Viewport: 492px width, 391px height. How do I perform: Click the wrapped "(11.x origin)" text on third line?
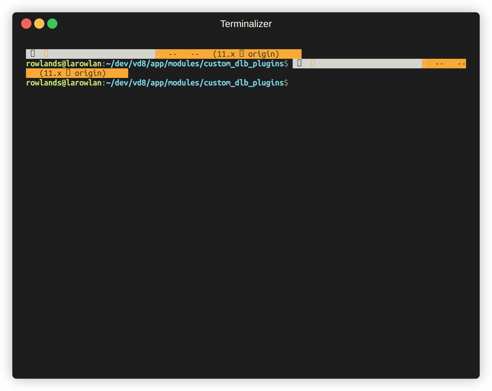click(73, 73)
